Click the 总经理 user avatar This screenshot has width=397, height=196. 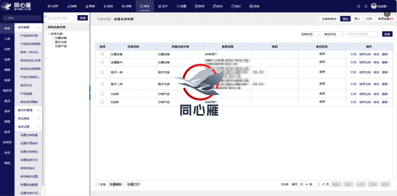pos(374,6)
